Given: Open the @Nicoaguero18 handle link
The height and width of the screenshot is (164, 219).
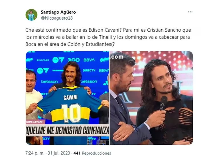Looking at the screenshot, I should [57, 18].
